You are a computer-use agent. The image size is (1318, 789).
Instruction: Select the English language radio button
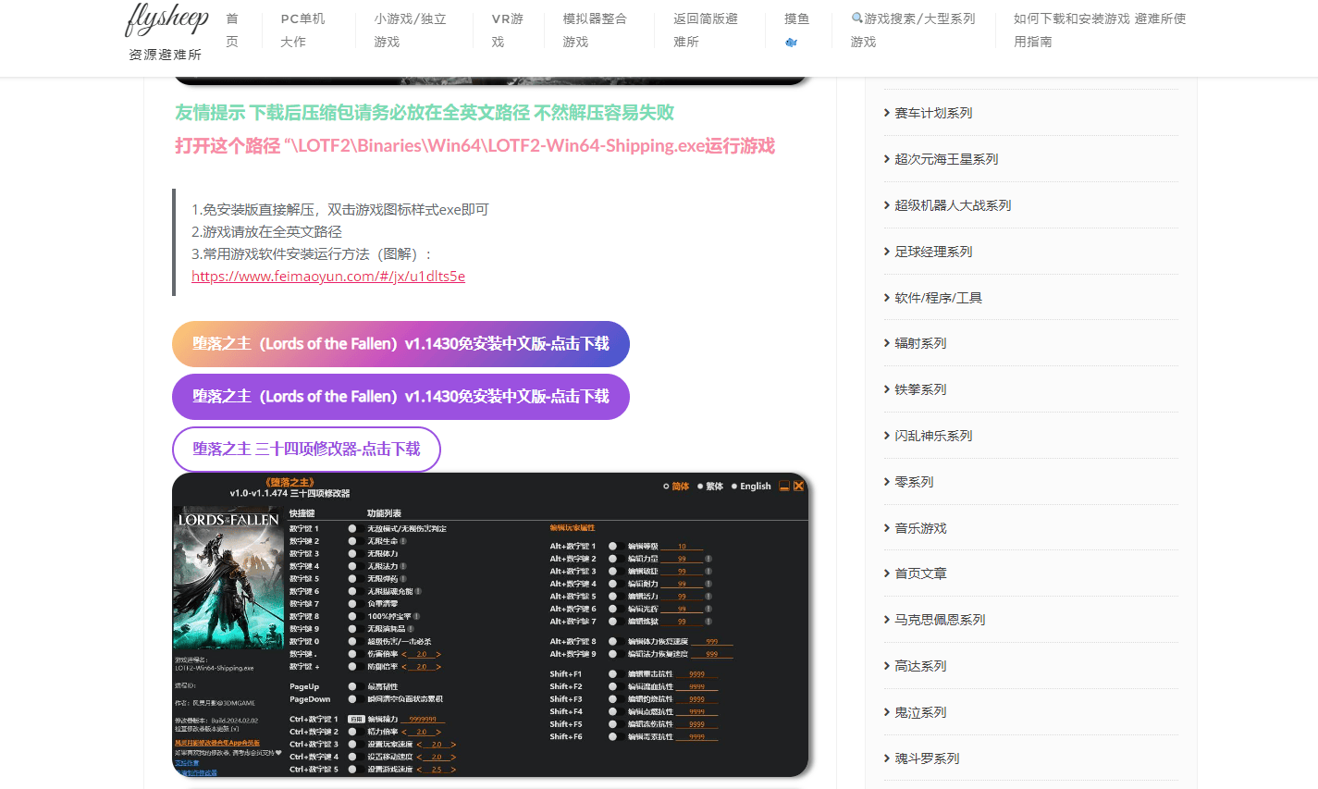tap(734, 486)
